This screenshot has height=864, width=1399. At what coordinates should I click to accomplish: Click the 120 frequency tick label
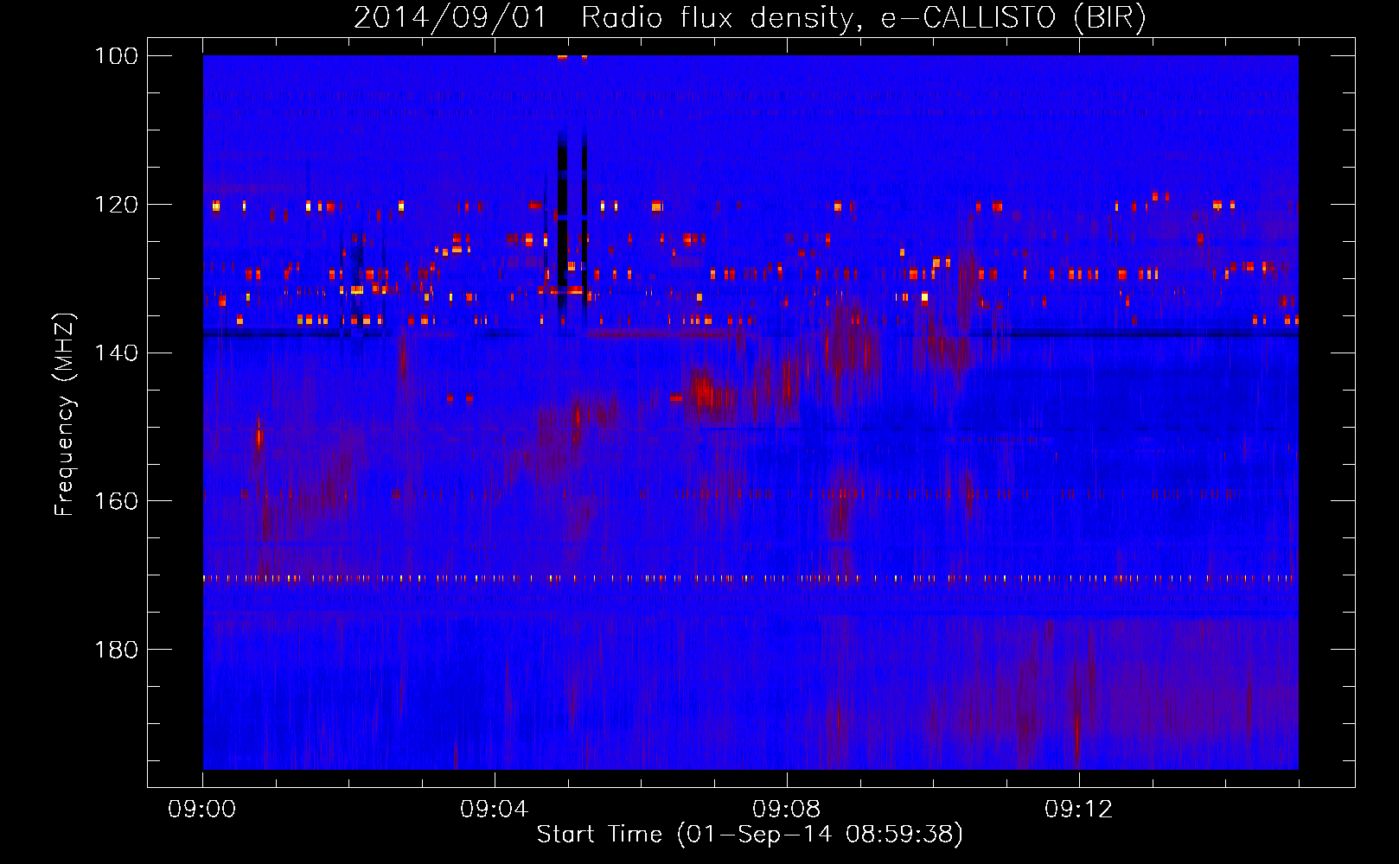pos(116,205)
